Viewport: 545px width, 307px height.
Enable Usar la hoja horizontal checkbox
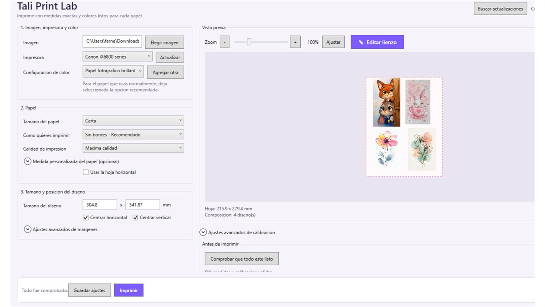86,172
